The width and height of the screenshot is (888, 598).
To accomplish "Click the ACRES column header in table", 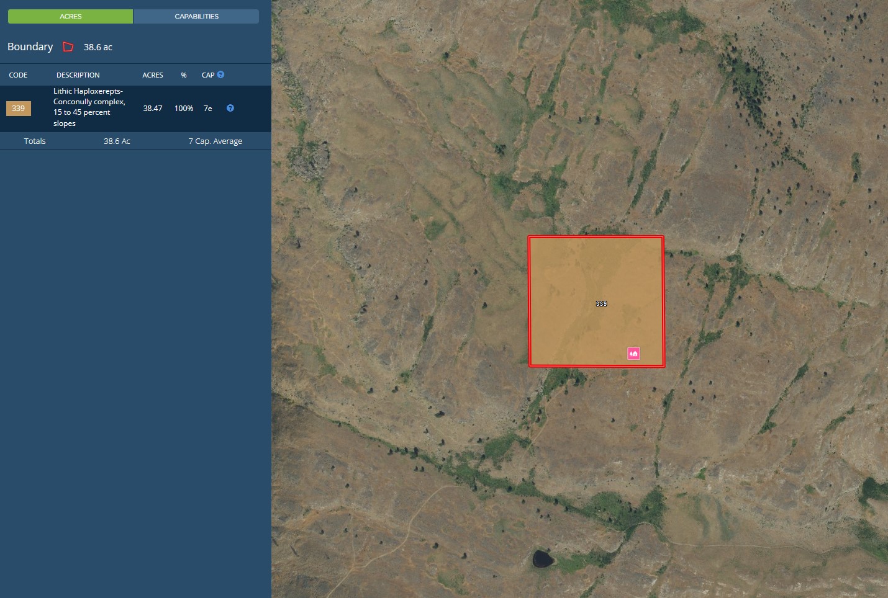I will [152, 75].
